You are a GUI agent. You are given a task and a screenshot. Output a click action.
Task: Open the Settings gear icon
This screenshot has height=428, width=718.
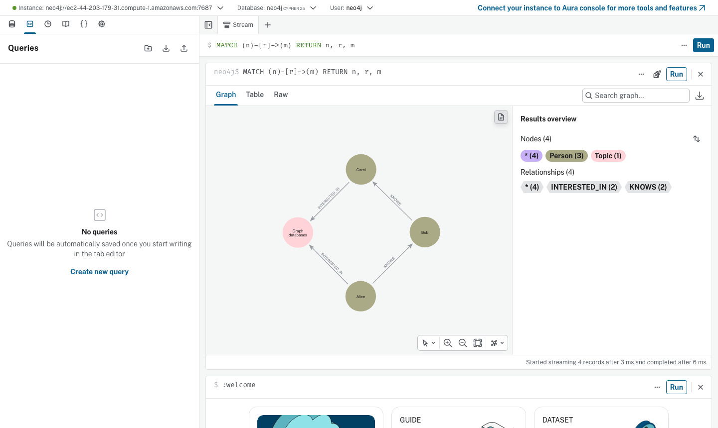pyautogui.click(x=102, y=24)
